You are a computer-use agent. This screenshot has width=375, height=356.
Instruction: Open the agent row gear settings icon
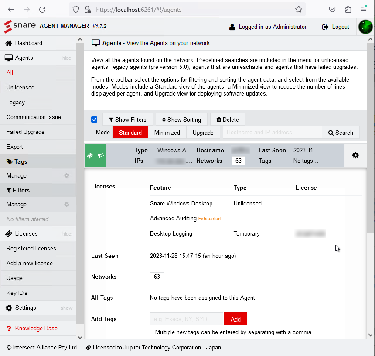coord(355,155)
